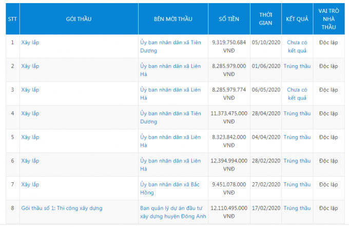This screenshot has width=349, height=227.
Task: Click 'Ủy ban nhân dân xã Tiên Dương' in row 4
Action: point(170,117)
